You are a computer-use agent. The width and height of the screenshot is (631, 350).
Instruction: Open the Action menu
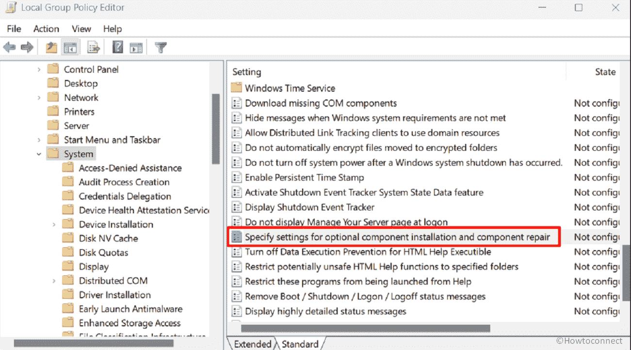(46, 29)
